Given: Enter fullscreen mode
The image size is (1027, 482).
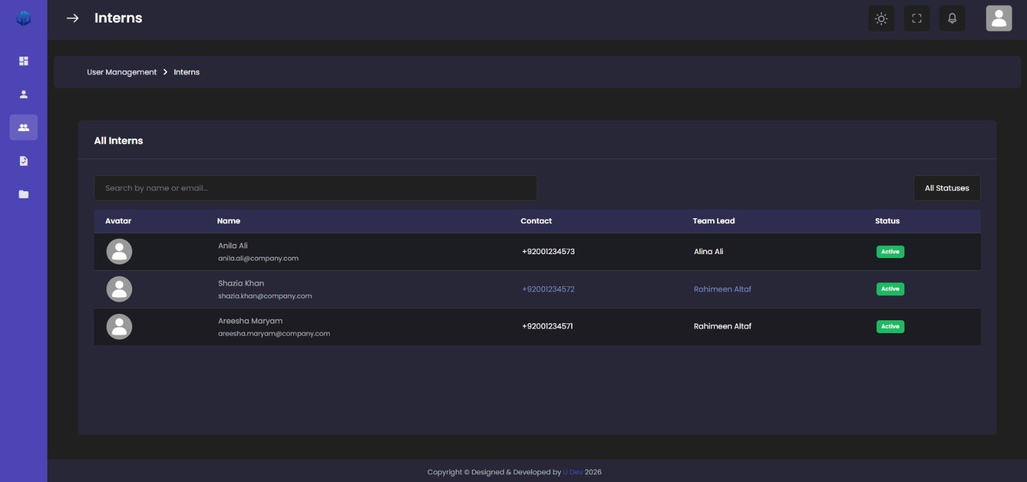Looking at the screenshot, I should tap(917, 19).
